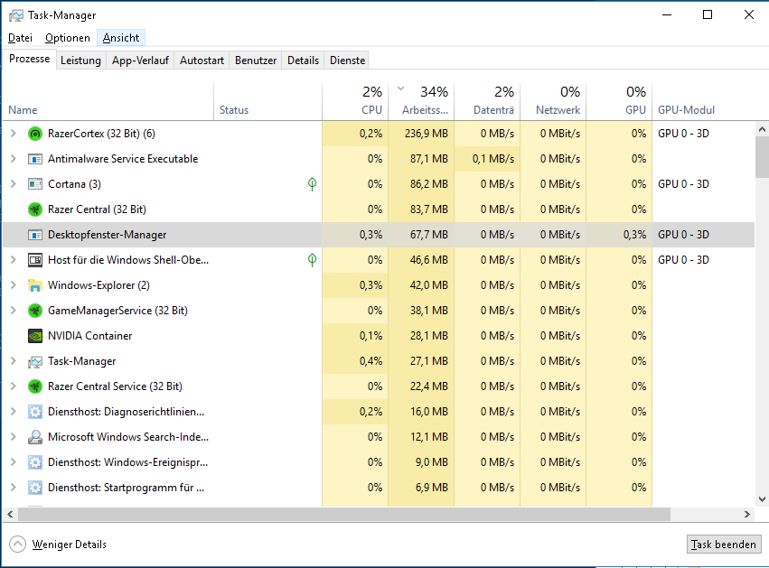Expand the Cortana (3) group
Viewport: 769px width, 568px height.
click(14, 184)
